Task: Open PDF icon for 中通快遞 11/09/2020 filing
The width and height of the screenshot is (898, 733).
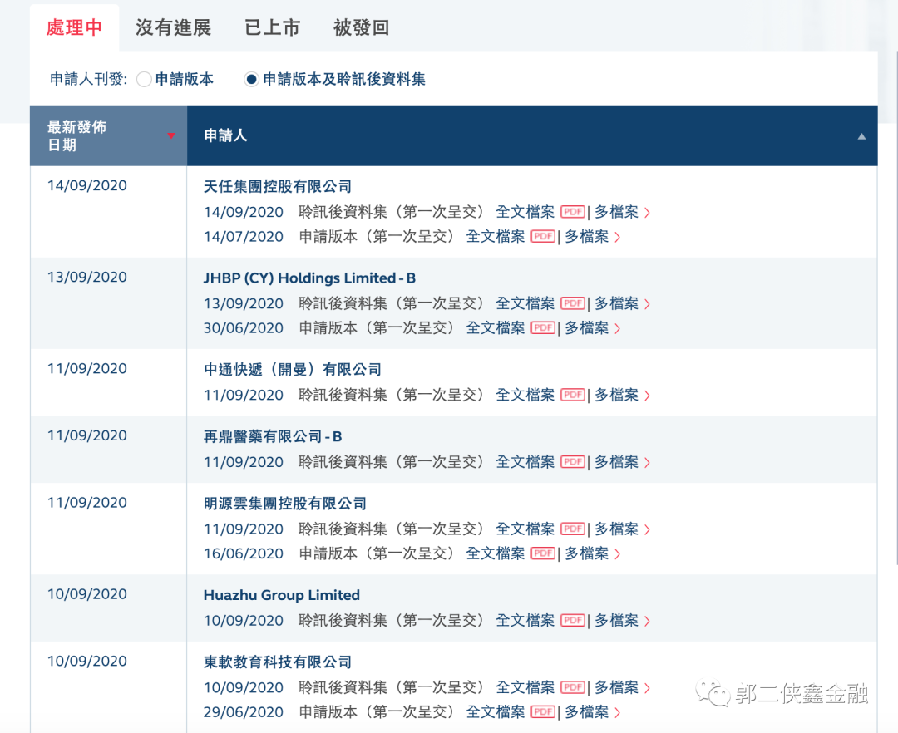Action: click(x=573, y=395)
